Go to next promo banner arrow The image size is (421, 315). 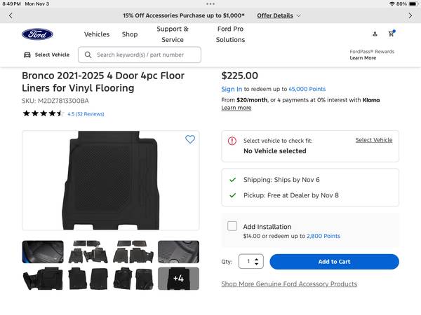click(410, 15)
